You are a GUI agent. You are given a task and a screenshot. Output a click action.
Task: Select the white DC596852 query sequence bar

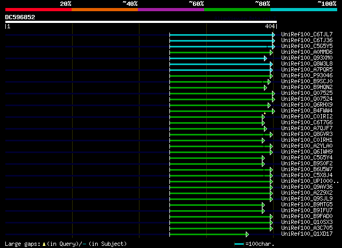141,22
